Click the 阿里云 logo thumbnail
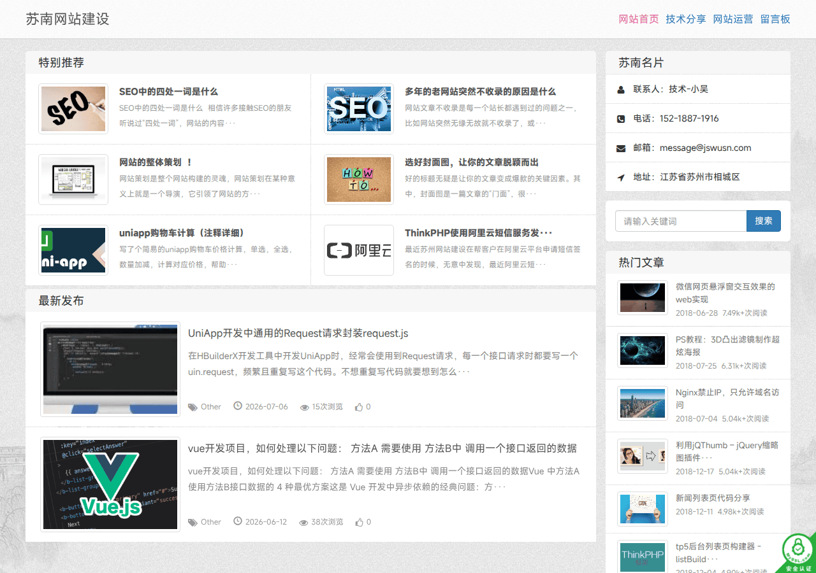The image size is (816, 573). point(359,250)
